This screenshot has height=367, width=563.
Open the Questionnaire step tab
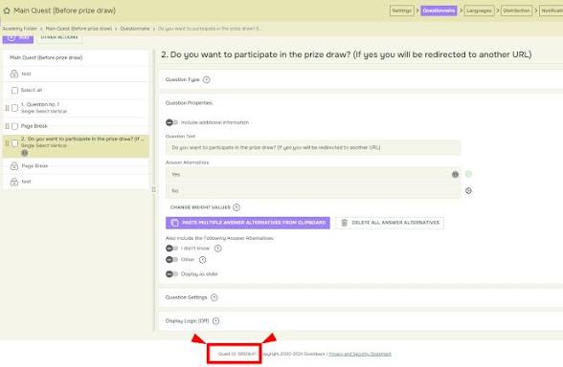pos(439,11)
